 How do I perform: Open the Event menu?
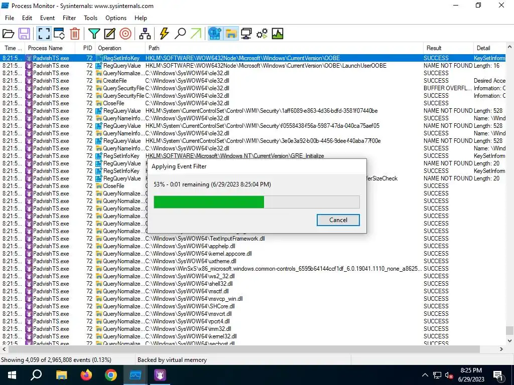[47, 18]
